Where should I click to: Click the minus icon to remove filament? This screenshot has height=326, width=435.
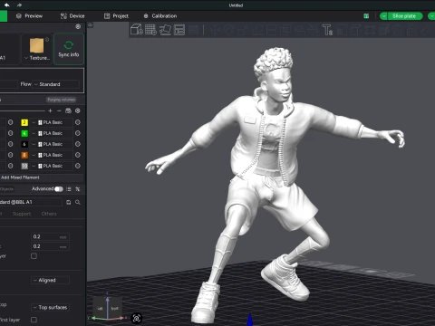[59, 110]
